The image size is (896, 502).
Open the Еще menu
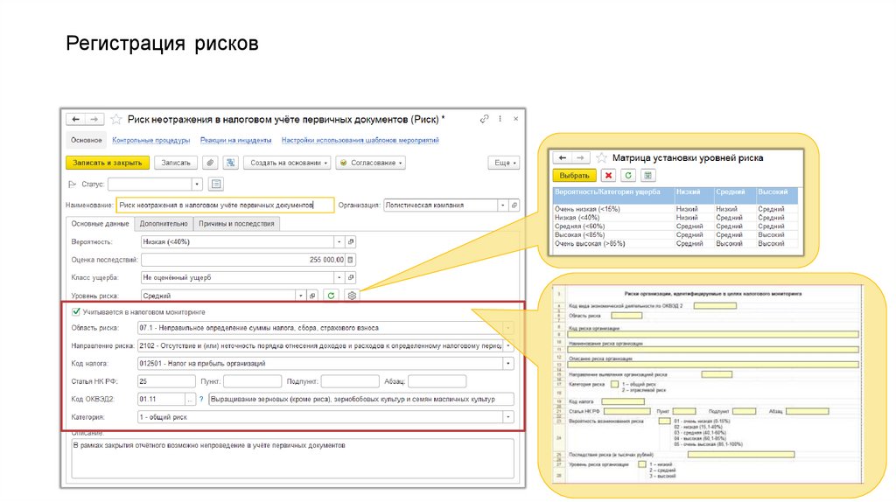click(505, 163)
